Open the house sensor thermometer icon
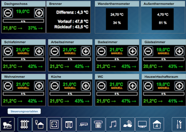The width and height of the screenshot is (186, 132). pyautogui.click(x=39, y=124)
